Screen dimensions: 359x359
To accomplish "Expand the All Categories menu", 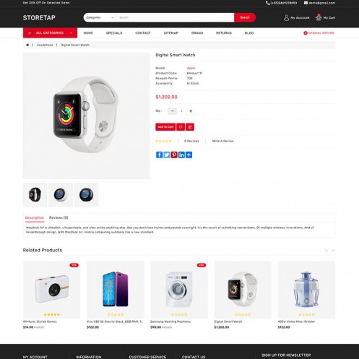I will tap(50, 33).
